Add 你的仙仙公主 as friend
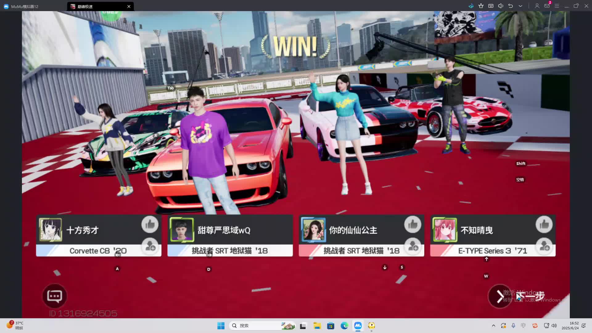Viewport: 592px width, 333px height. [x=413, y=246]
